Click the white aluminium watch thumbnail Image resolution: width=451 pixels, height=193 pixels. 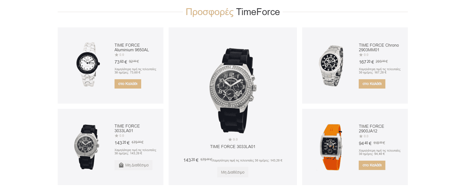(x=88, y=65)
